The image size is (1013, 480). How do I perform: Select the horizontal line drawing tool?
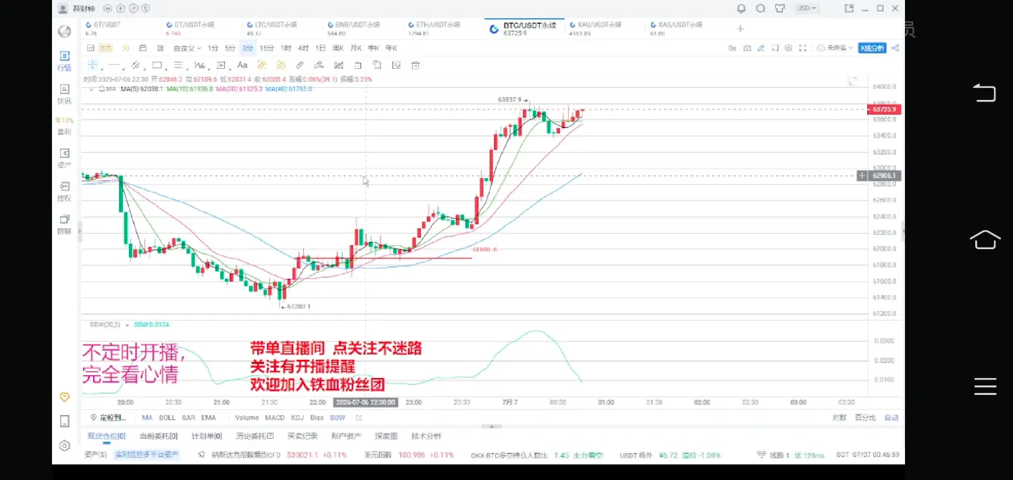point(114,65)
